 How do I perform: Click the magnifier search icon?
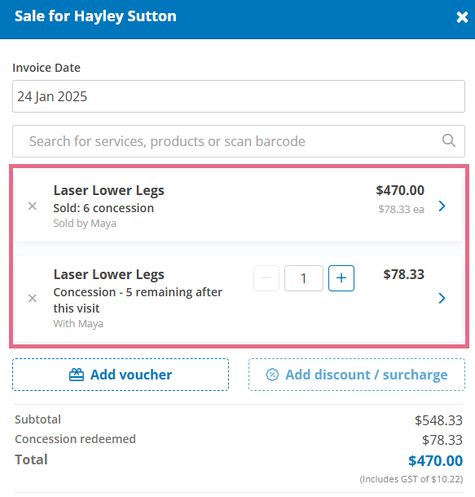449,140
